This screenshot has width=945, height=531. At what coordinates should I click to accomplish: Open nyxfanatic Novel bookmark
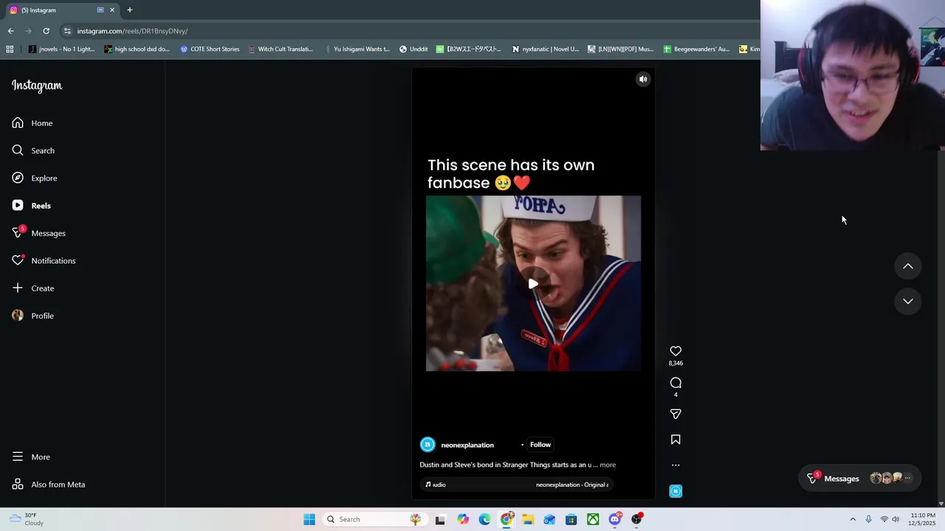545,49
